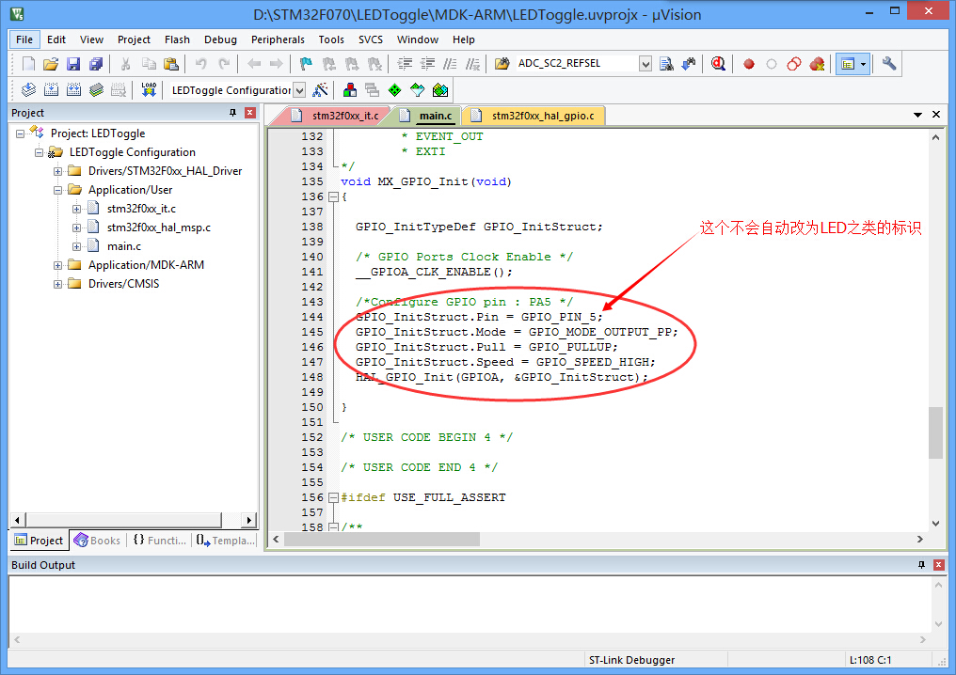Expand Drivers/STM32F0xx_HAL_Driver folder

(58, 171)
